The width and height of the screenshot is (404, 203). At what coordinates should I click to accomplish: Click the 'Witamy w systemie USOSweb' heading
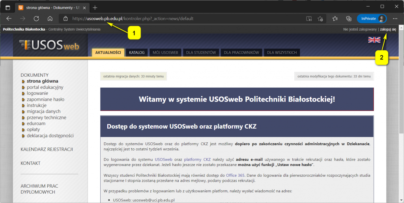(237, 99)
